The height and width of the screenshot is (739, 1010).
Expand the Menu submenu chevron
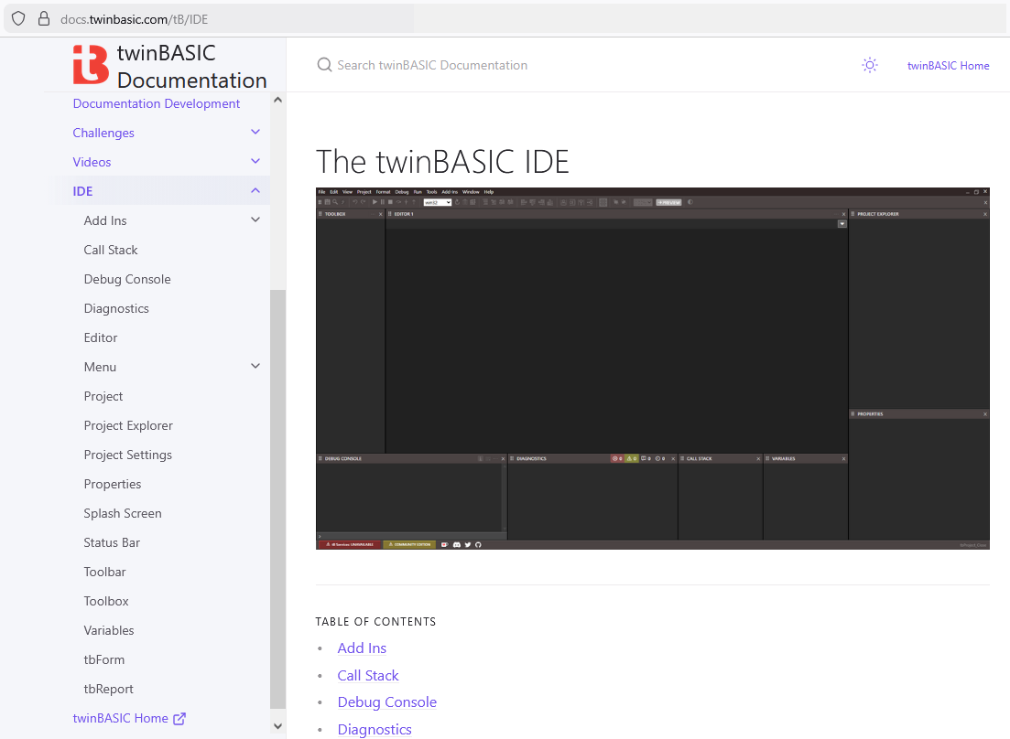tap(255, 367)
